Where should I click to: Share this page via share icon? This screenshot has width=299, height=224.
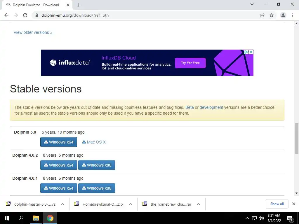(262, 15)
